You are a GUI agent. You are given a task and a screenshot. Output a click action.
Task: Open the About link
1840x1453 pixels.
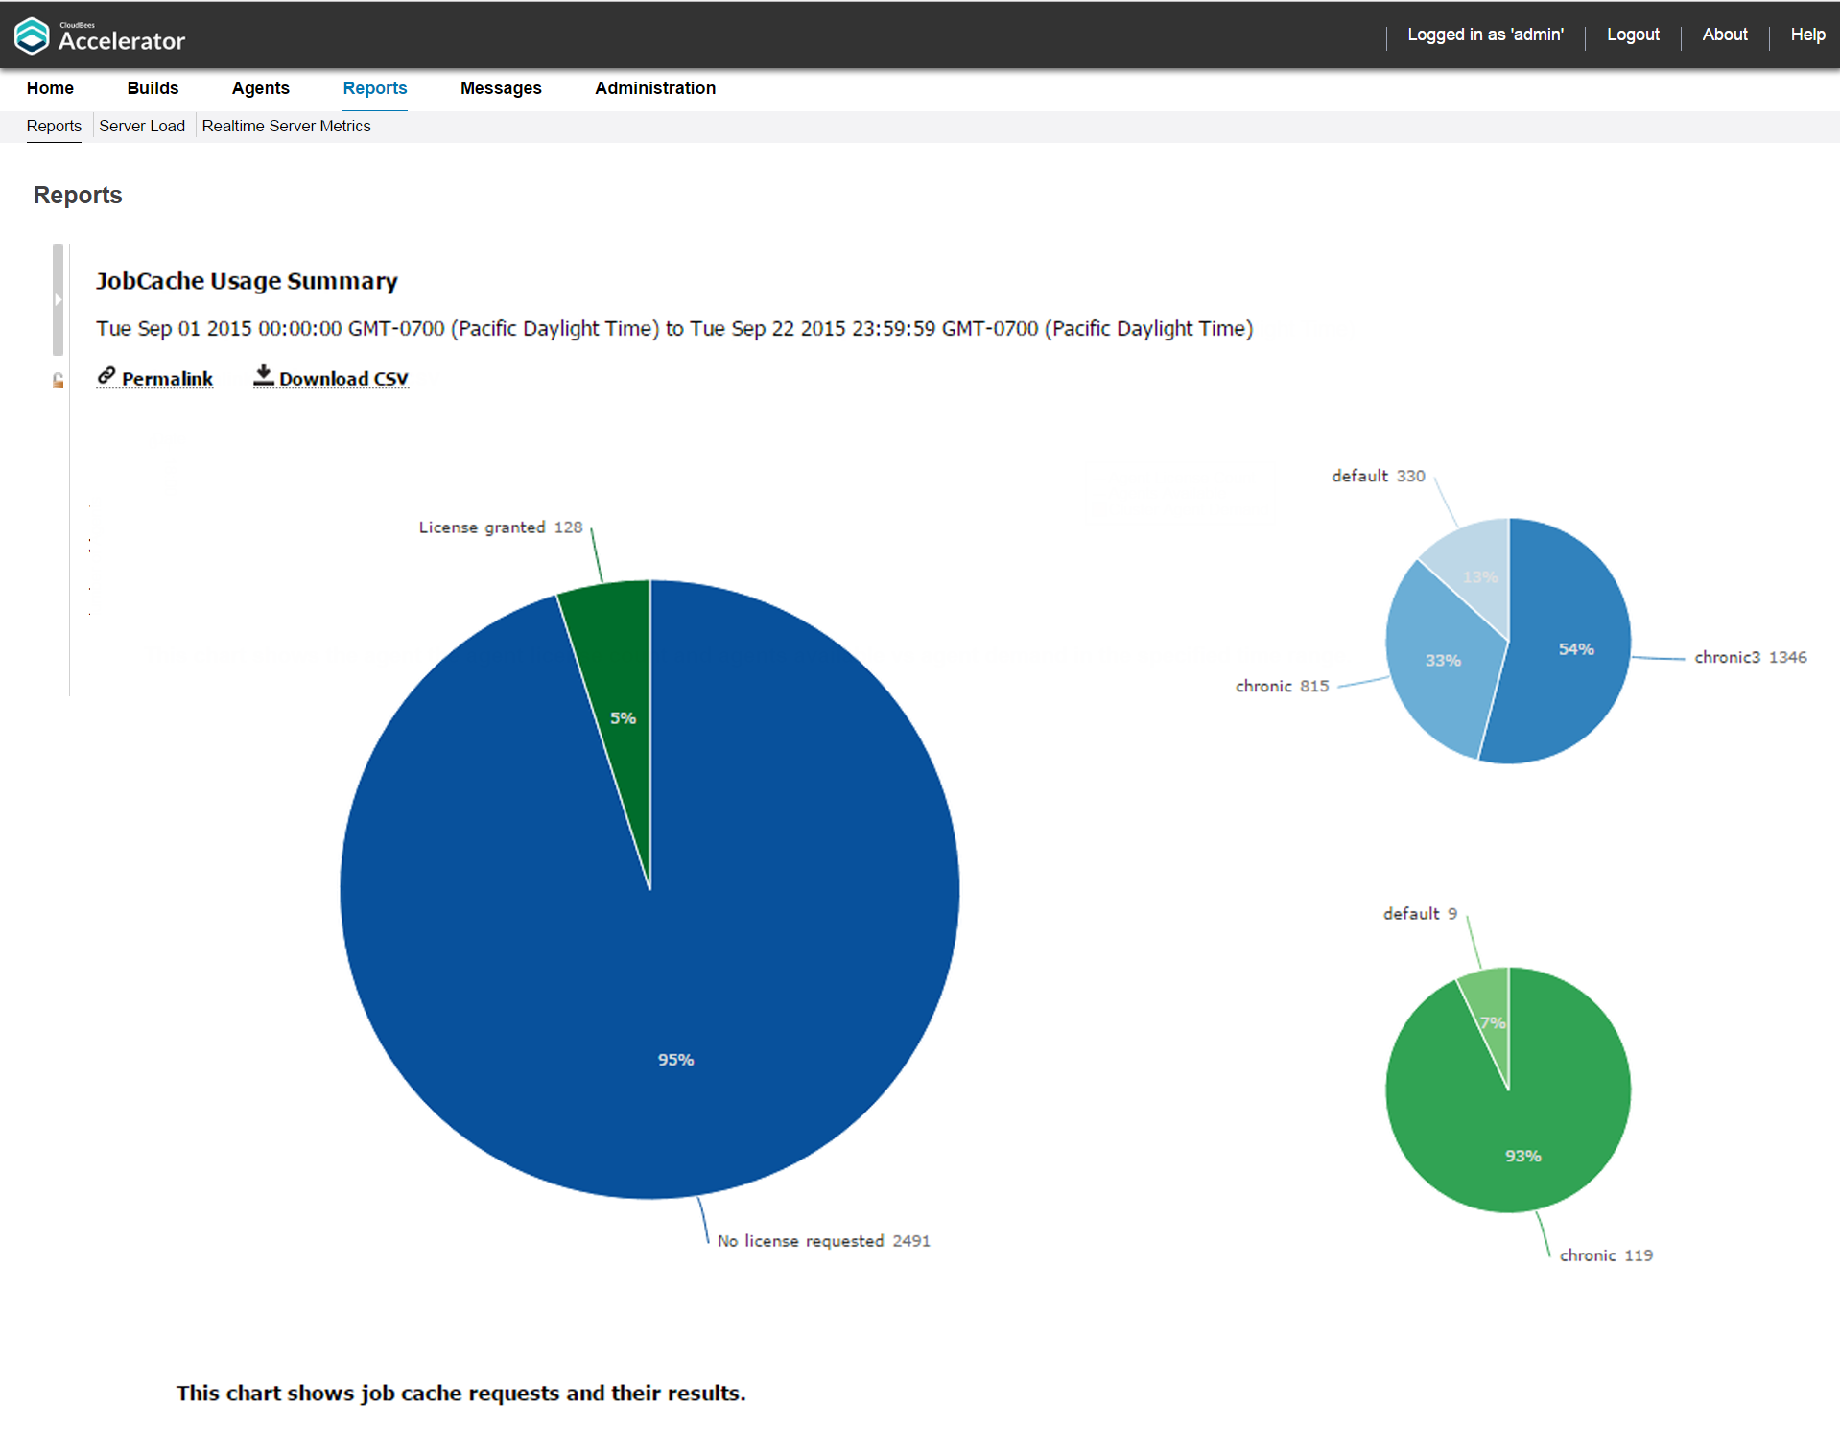[1725, 35]
